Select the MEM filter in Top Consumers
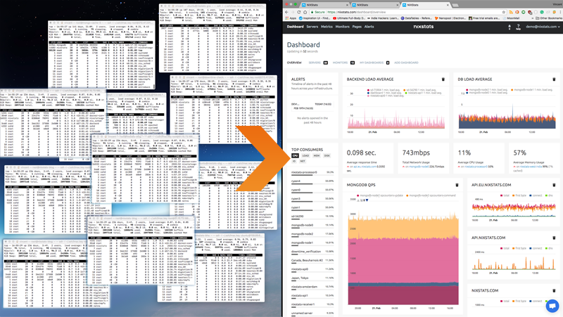 click(316, 155)
